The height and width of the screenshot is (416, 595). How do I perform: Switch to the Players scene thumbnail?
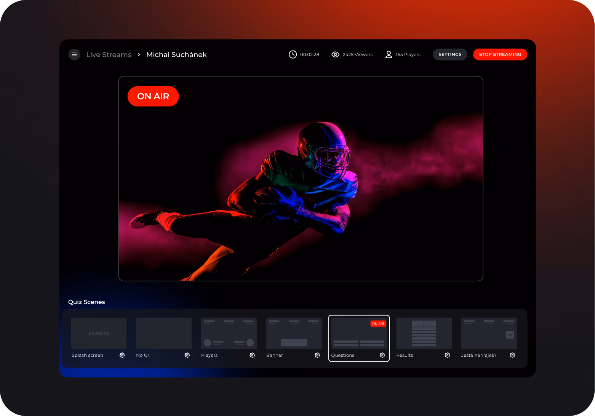click(229, 333)
